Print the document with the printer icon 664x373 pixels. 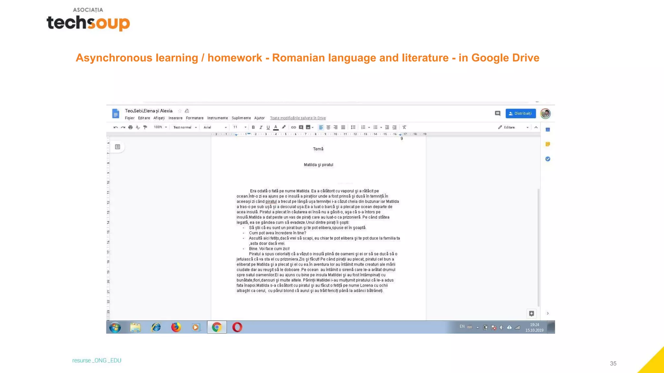(x=130, y=127)
